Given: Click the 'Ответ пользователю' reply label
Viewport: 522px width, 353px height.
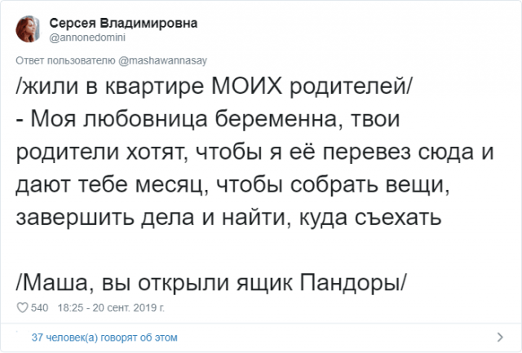Looking at the screenshot, I should click(59, 60).
